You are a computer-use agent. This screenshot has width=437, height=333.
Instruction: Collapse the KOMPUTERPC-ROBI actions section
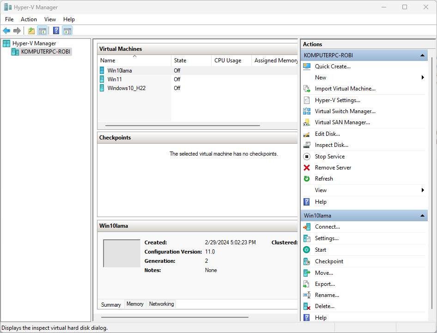(x=422, y=55)
